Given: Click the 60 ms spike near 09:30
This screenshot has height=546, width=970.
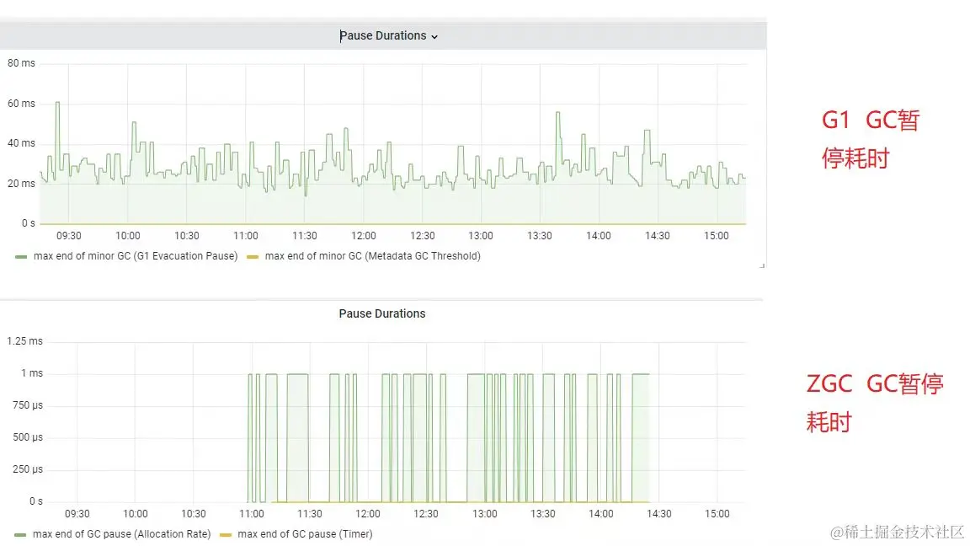Looking at the screenshot, I should tap(57, 103).
